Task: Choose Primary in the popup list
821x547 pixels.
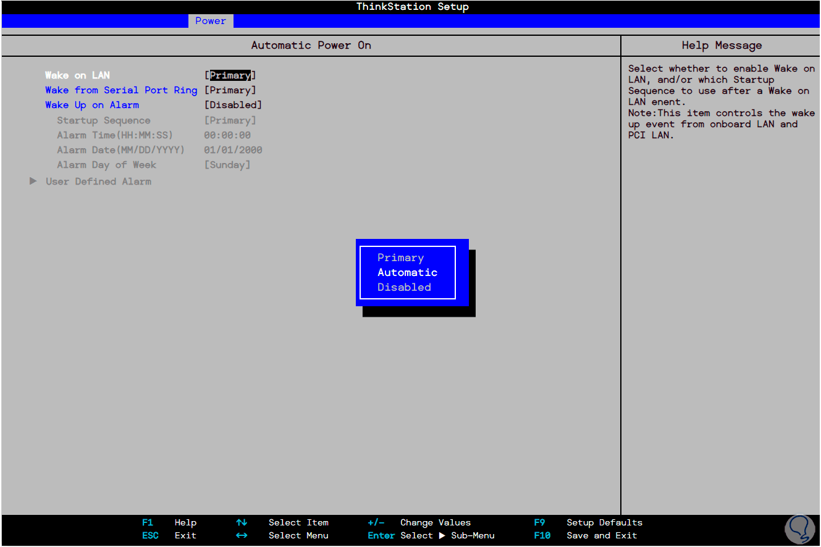Action: pos(400,258)
